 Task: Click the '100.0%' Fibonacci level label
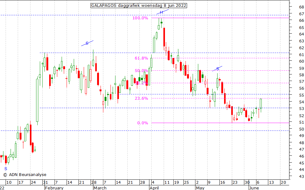pos(140,18)
